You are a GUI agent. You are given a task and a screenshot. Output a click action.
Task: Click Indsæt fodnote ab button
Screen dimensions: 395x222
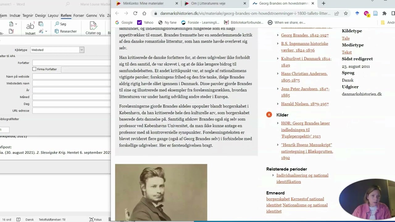point(30,28)
